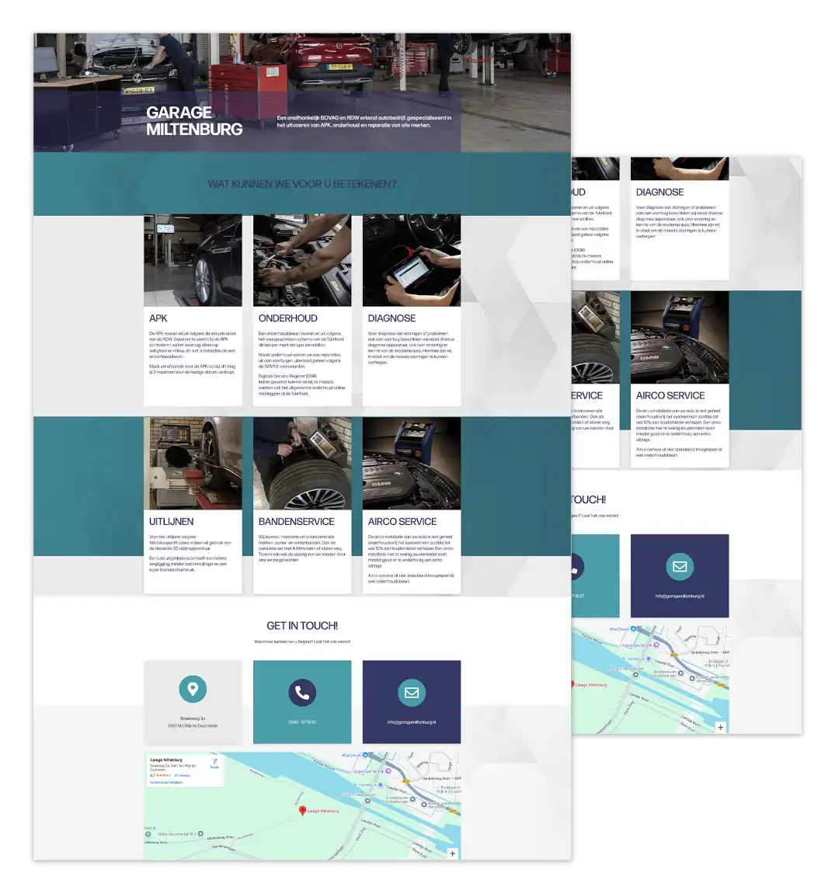
Task: Click the engine bay photo above ONDERHOUD
Action: 302,261
